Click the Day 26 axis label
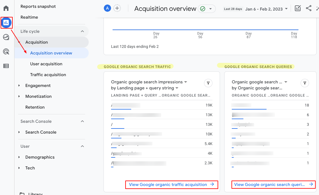 click(156, 35)
